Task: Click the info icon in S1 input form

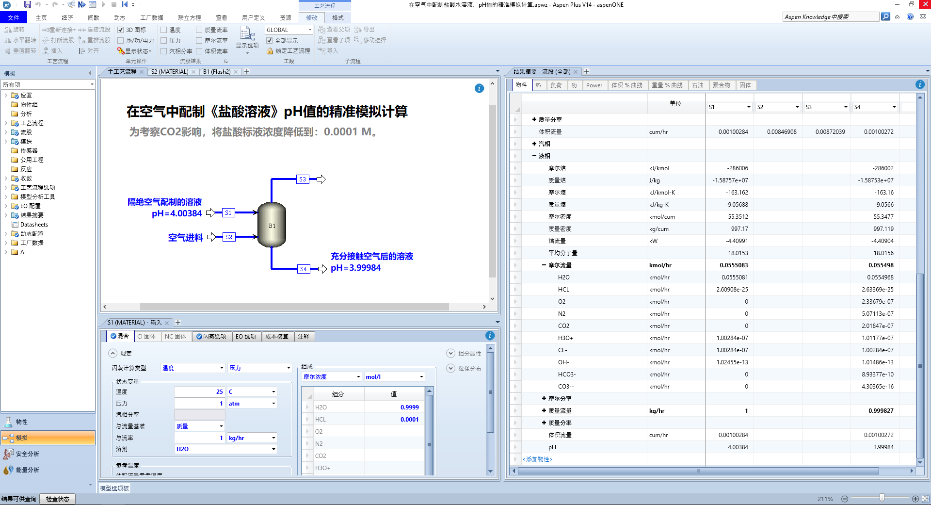Action: click(490, 336)
